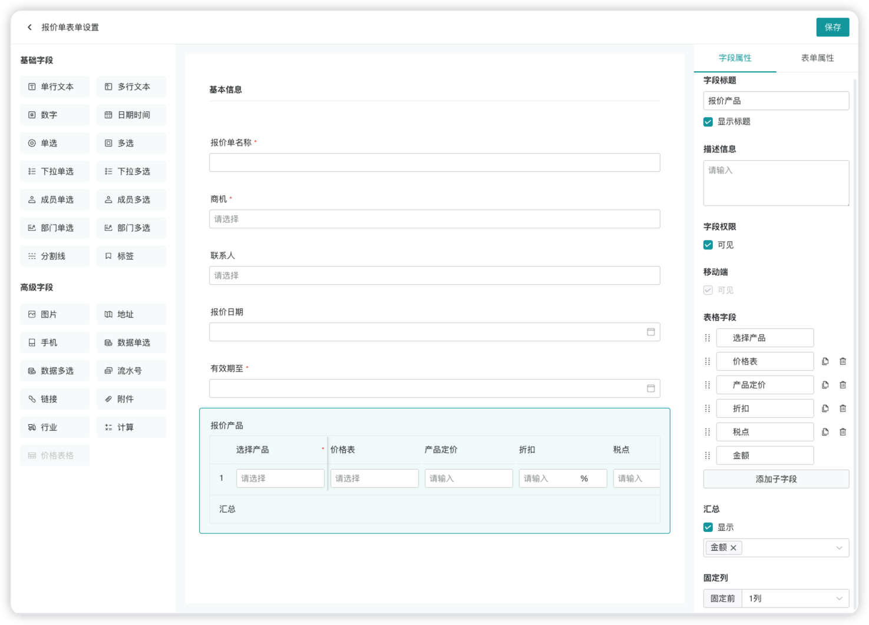This screenshot has width=869, height=625.
Task: Click the 保存 button
Action: pos(832,27)
